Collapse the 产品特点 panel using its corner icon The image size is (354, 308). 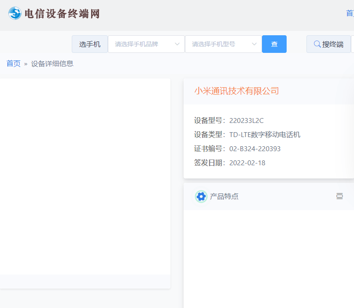click(x=339, y=196)
